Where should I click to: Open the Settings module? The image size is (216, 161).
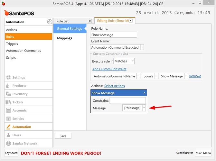point(28,77)
